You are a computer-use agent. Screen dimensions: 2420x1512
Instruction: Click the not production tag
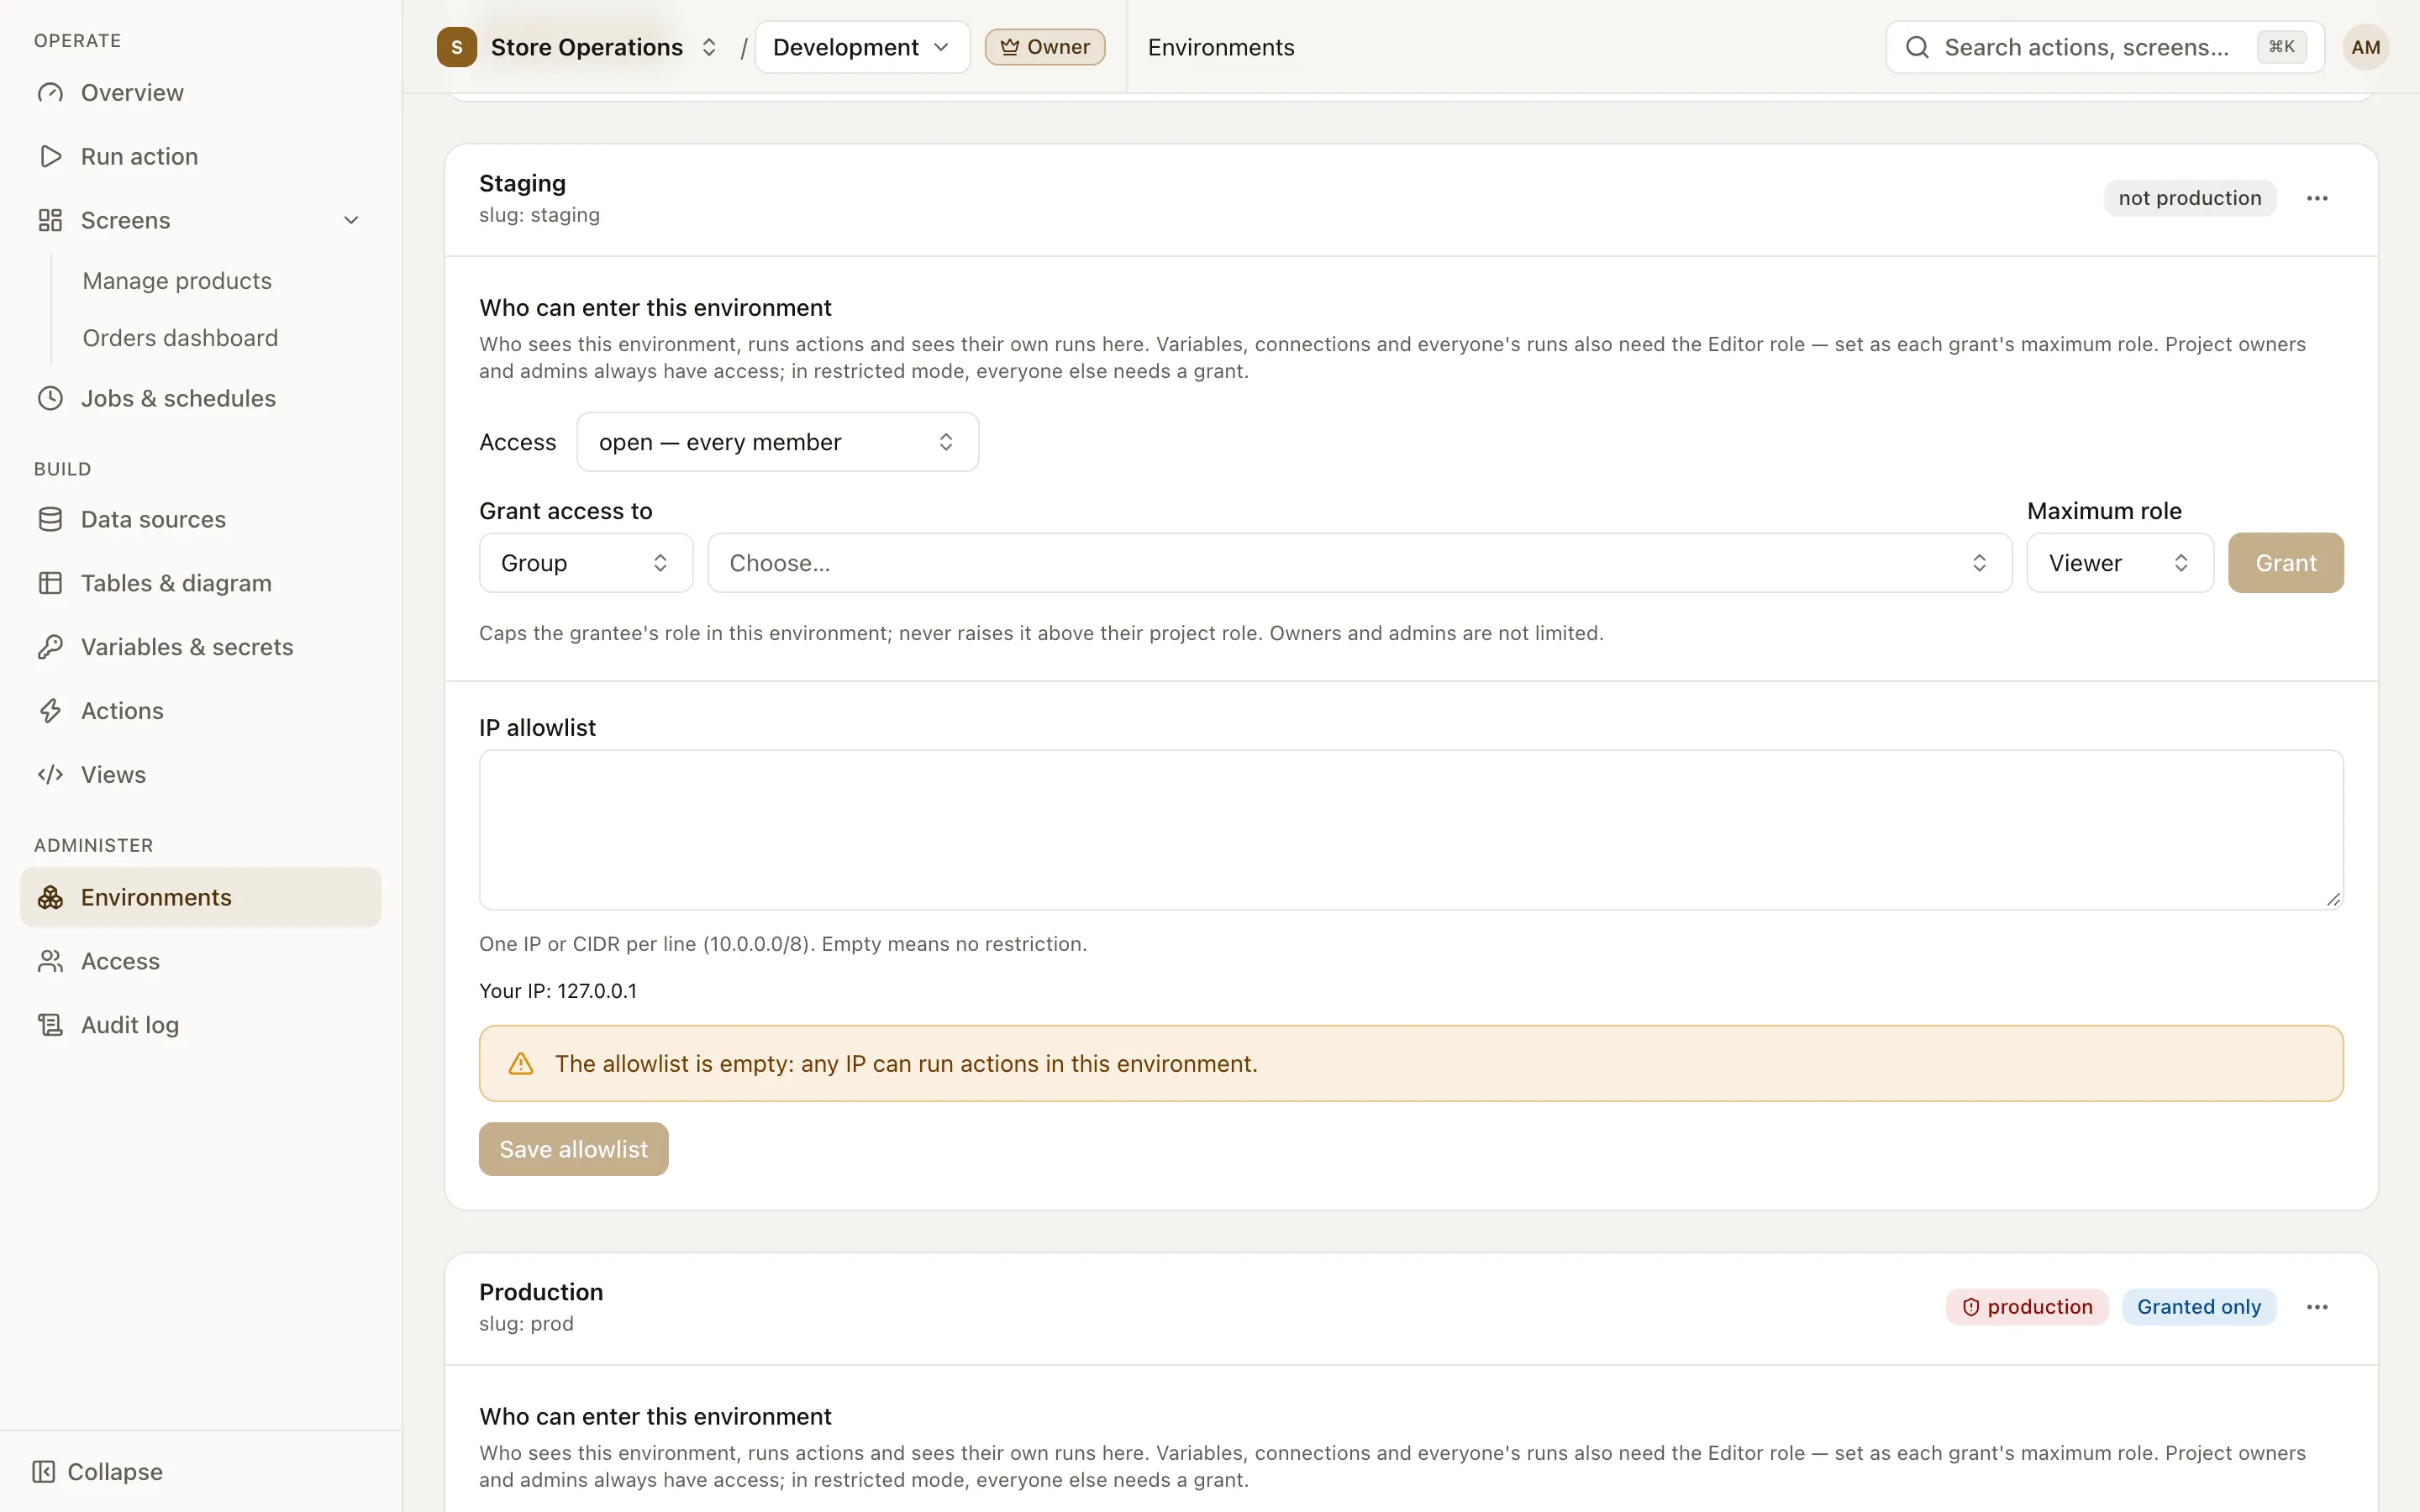(2189, 198)
